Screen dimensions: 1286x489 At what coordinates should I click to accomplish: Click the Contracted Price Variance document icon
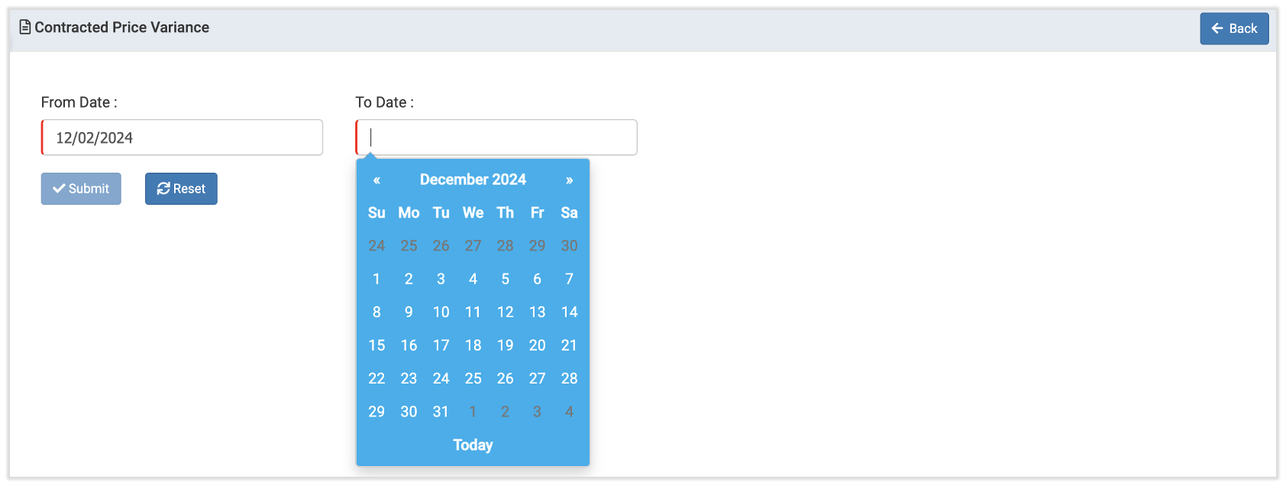(x=25, y=28)
